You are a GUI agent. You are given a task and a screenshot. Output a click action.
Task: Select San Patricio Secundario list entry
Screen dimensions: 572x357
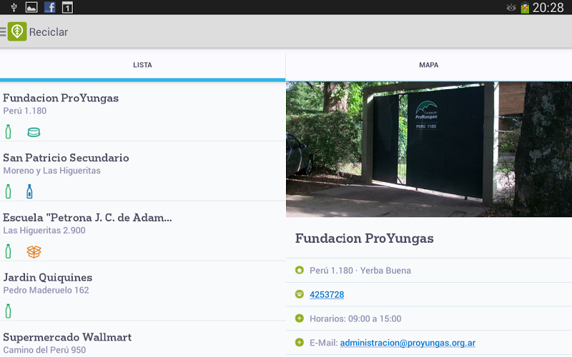pyautogui.click(x=142, y=171)
